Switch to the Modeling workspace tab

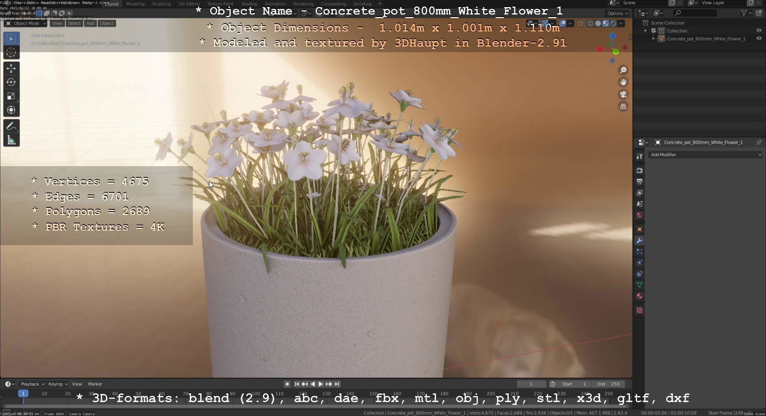[x=135, y=4]
